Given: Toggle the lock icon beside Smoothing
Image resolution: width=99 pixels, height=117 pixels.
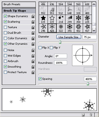Looking at the screenshot, I should tap(33, 67).
